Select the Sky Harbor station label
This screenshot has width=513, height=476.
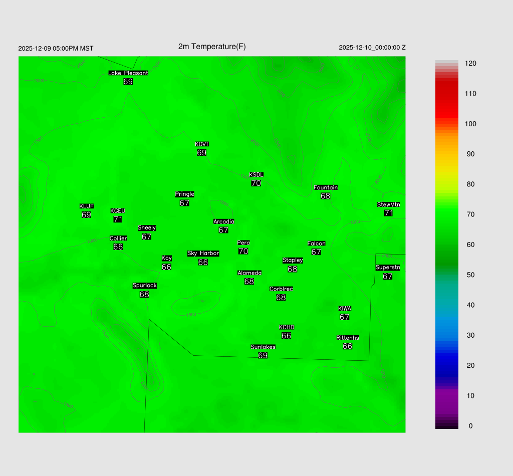[203, 254]
